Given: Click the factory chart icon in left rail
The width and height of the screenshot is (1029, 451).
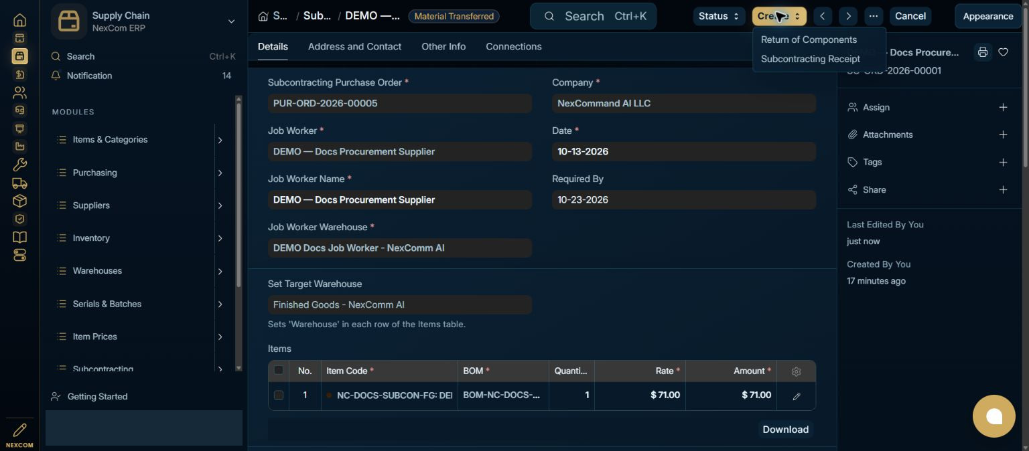Looking at the screenshot, I should 19,147.
